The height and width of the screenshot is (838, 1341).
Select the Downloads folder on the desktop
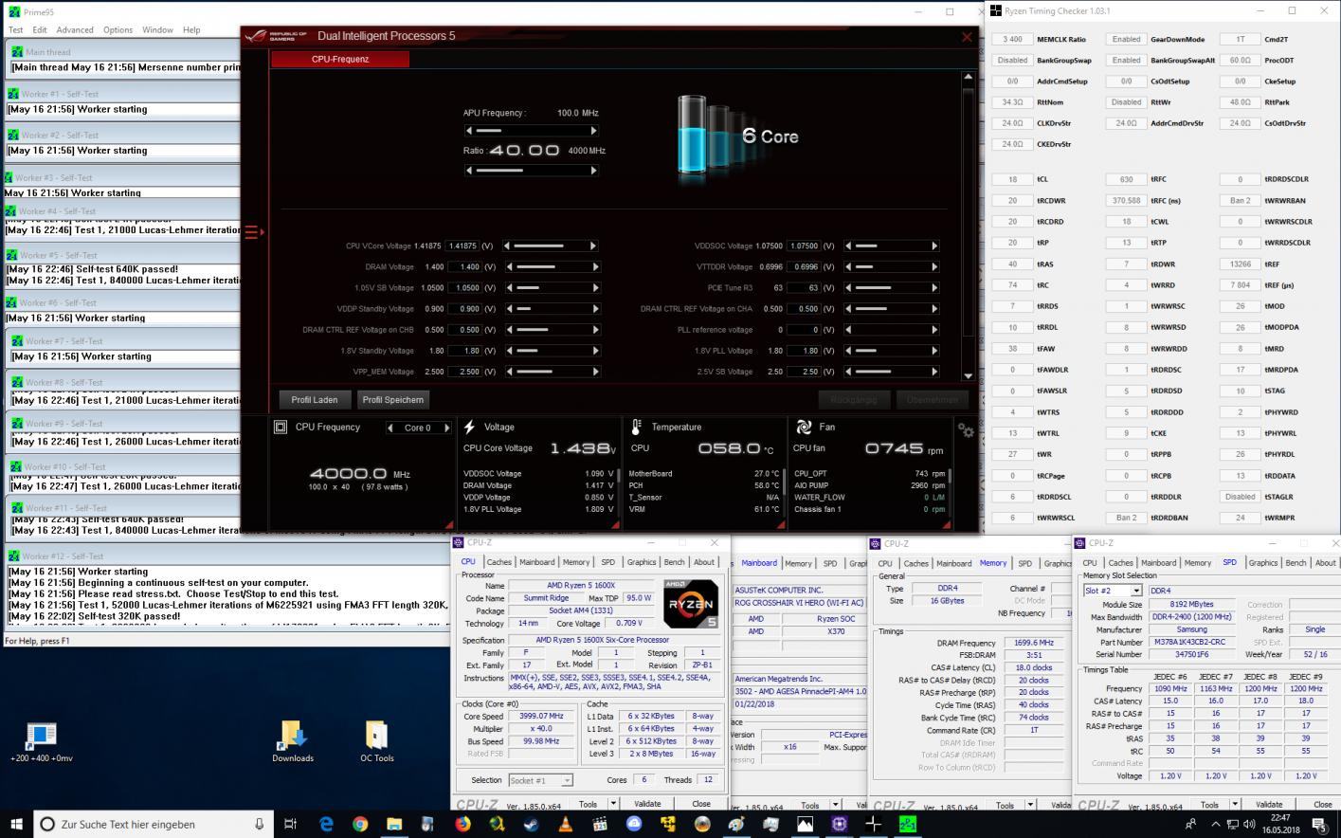pyautogui.click(x=292, y=740)
